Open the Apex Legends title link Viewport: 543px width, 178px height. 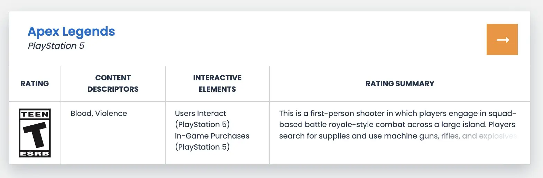71,32
